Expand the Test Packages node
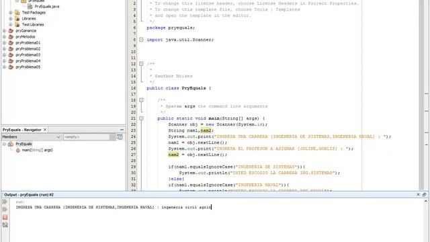The image size is (430, 242). point(11,12)
